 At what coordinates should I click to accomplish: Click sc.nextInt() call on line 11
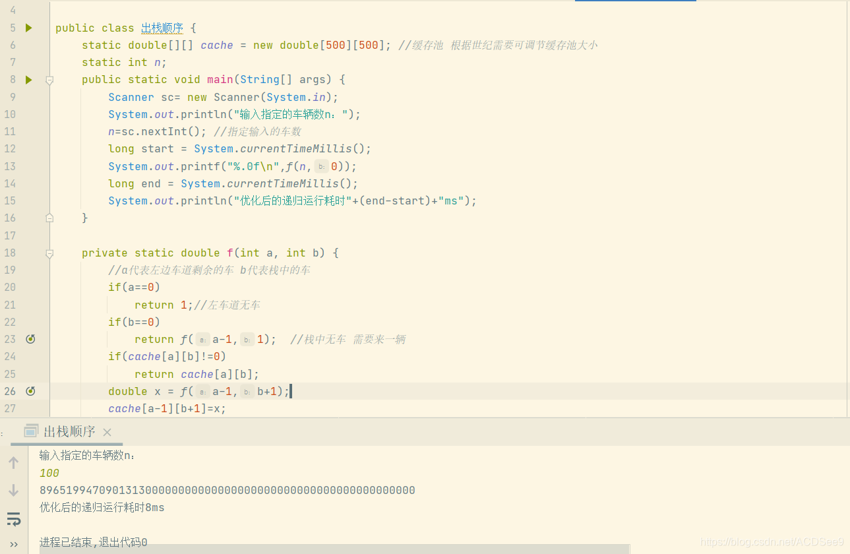tap(161, 131)
